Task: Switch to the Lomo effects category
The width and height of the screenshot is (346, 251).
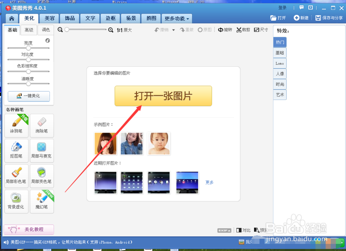Action: click(x=280, y=63)
